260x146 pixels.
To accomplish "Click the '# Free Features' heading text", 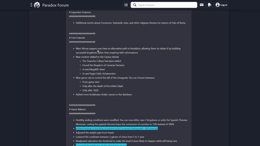I will tap(77, 38).
